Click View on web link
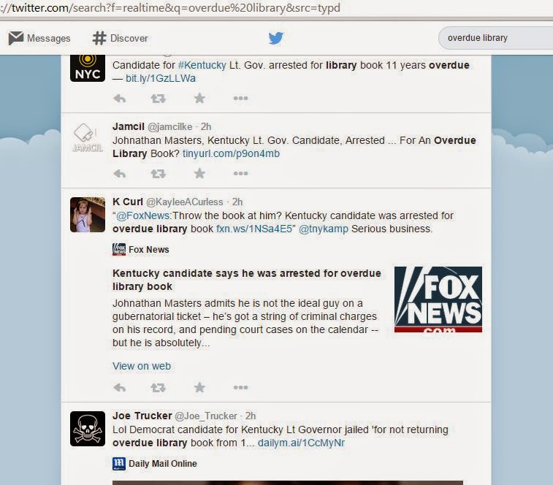Screen dimensions: 553x485 coord(142,366)
